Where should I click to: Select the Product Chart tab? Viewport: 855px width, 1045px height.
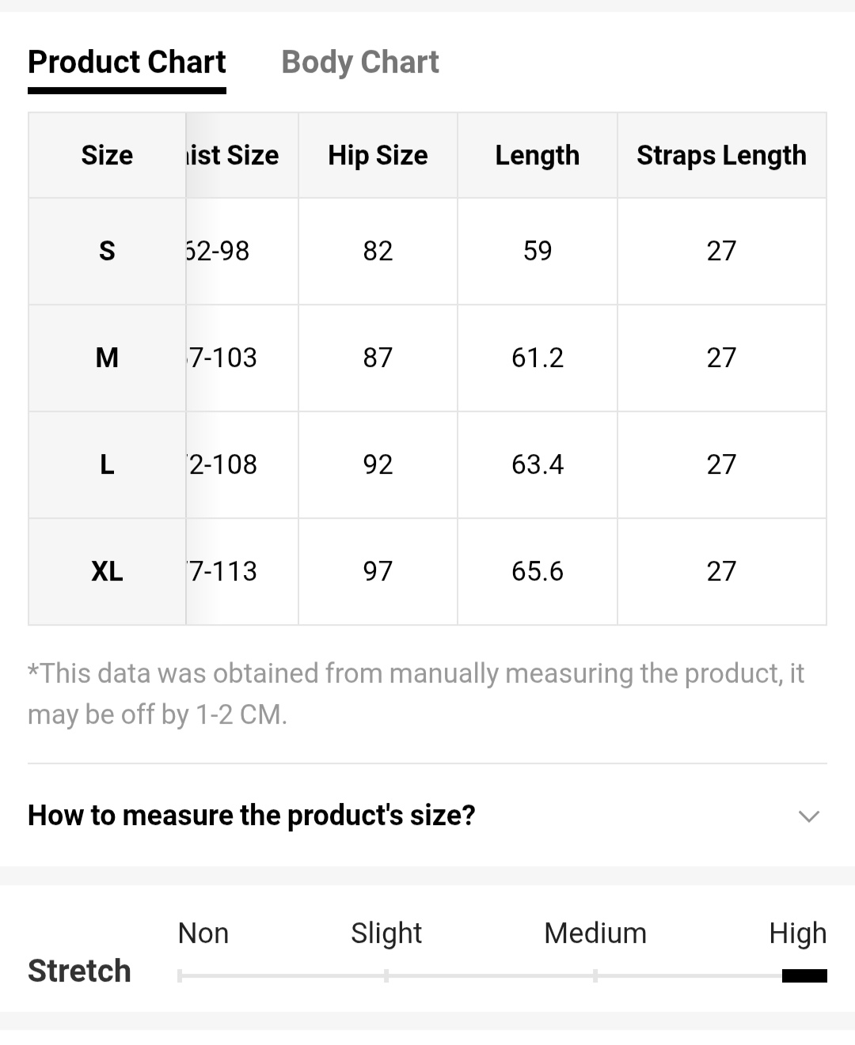pos(127,62)
